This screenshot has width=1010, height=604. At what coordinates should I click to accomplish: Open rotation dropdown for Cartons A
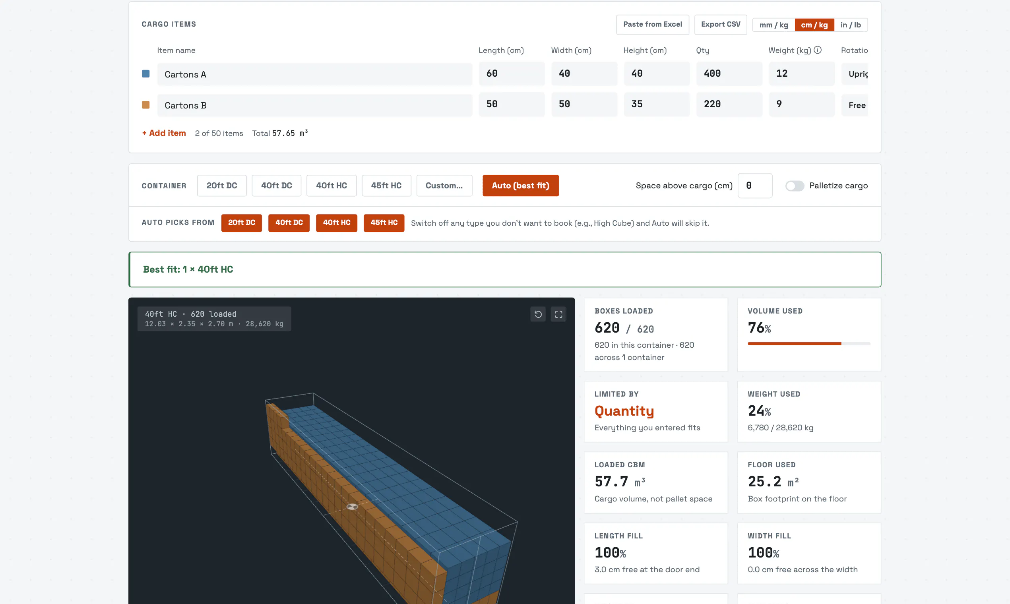click(855, 74)
